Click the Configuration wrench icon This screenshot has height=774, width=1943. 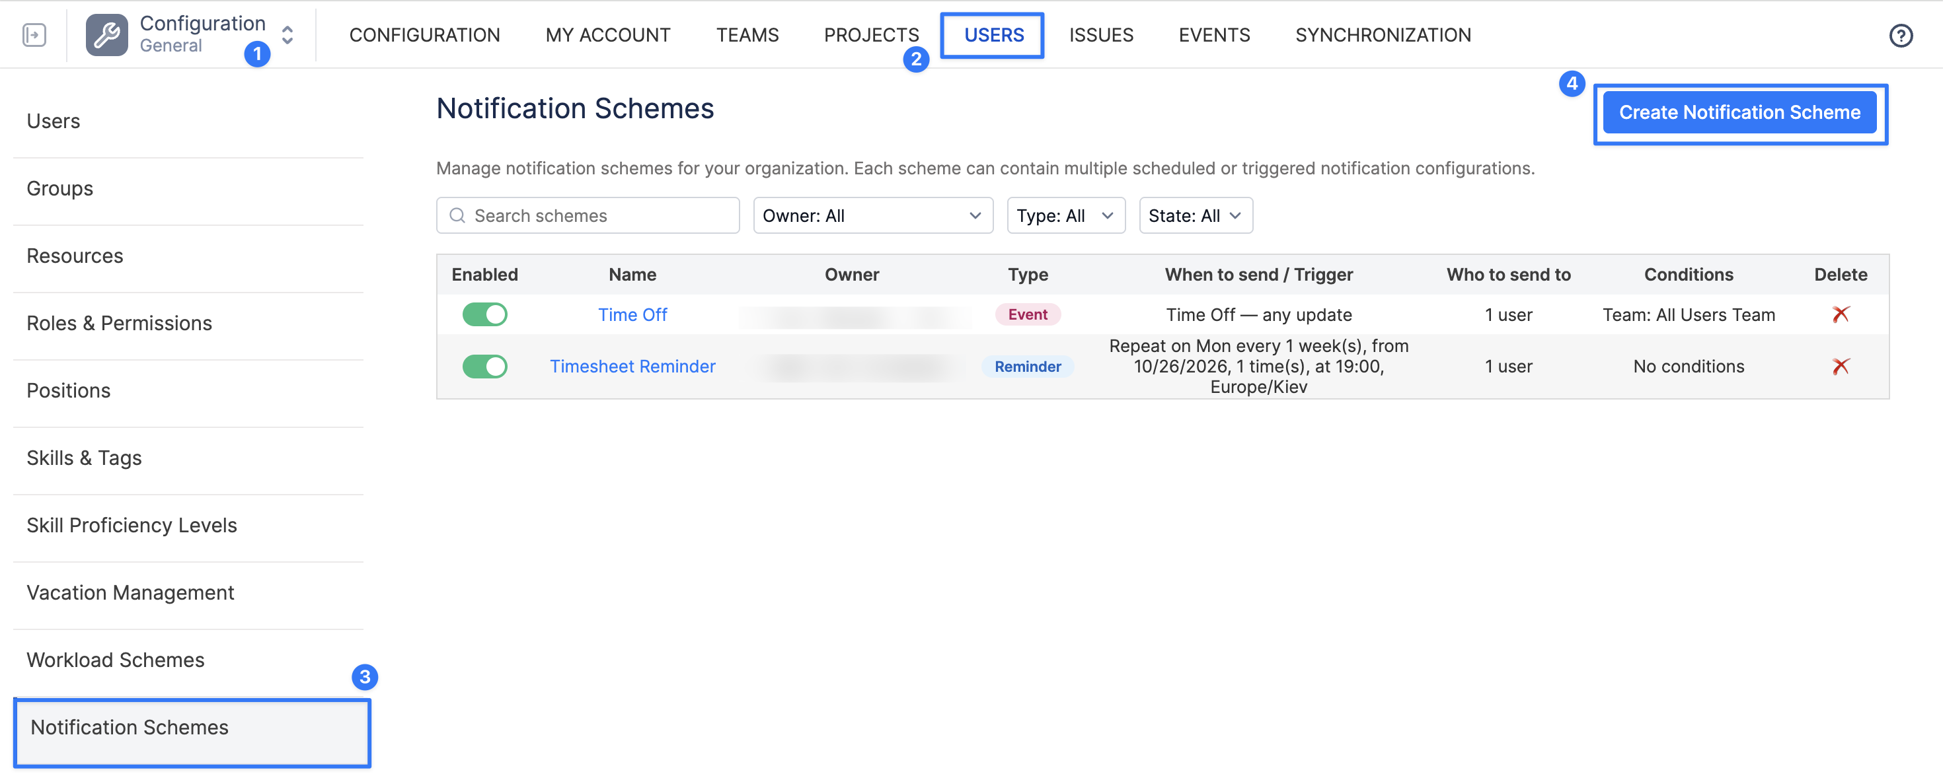point(106,34)
